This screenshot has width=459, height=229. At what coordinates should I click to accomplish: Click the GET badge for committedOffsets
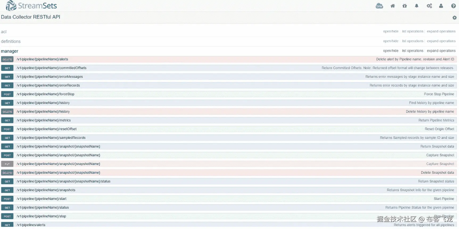pyautogui.click(x=7, y=68)
